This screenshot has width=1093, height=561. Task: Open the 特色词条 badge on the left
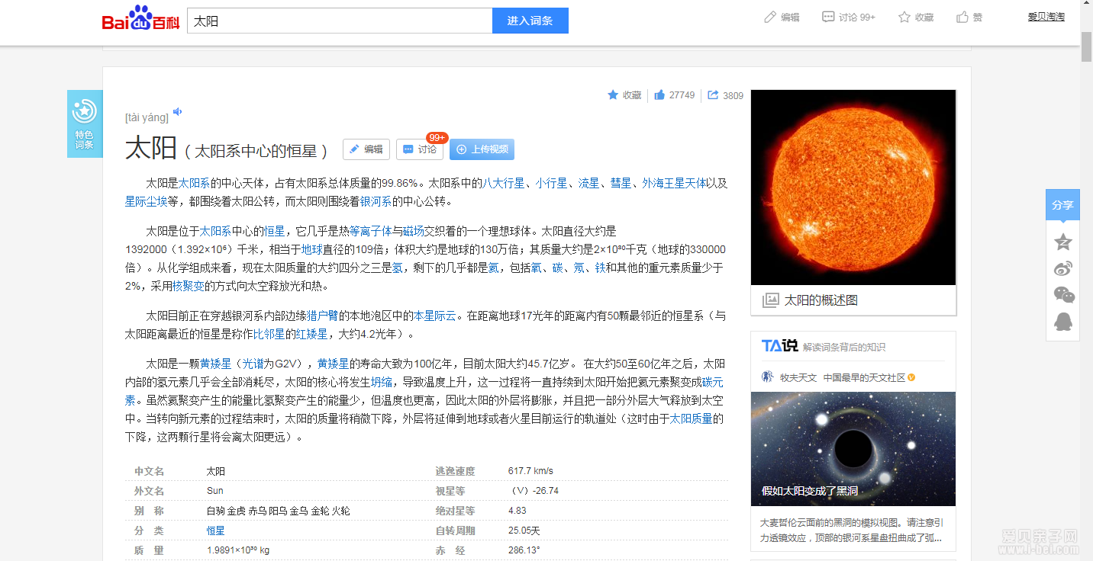(84, 123)
